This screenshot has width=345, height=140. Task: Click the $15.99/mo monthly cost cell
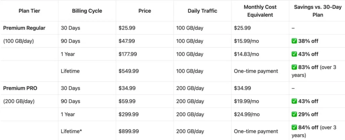pos(246,41)
